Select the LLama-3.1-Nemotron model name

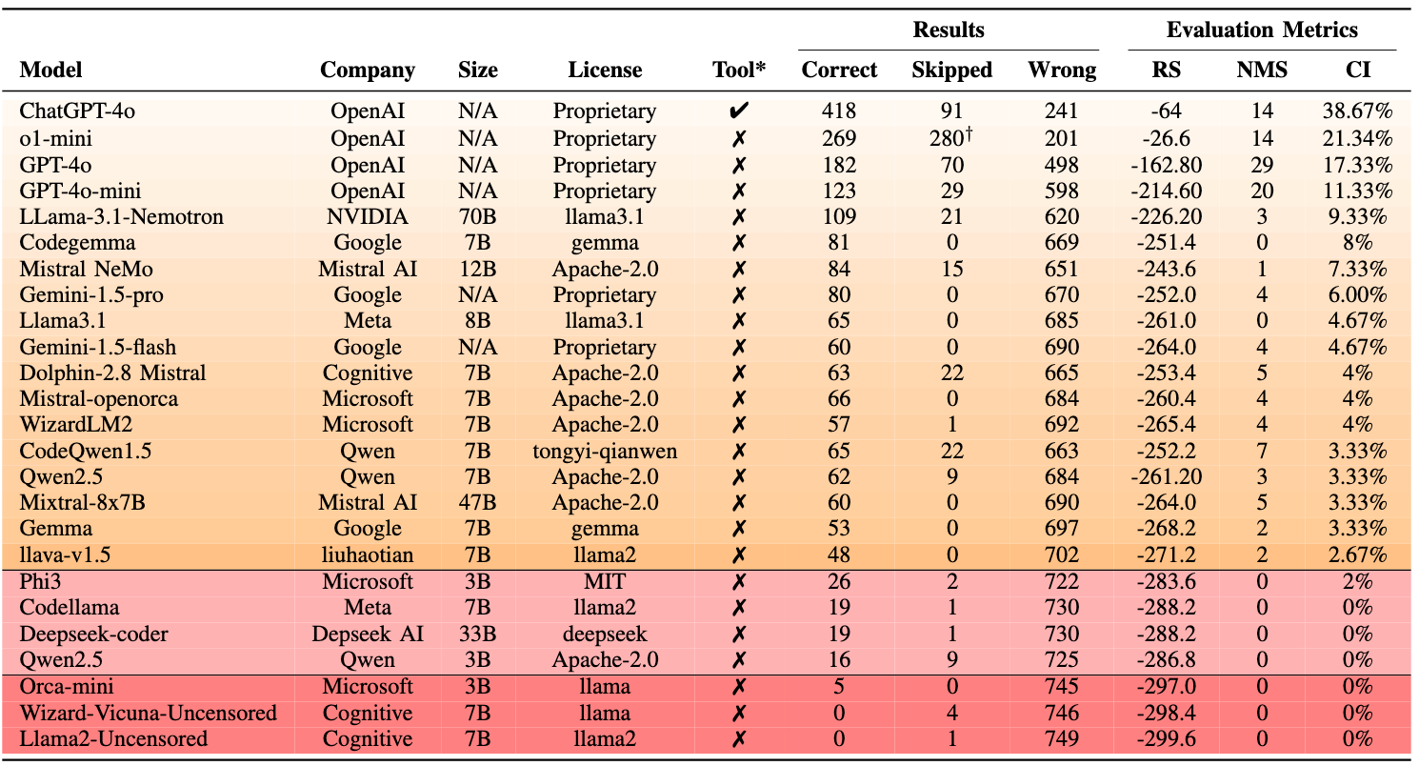coord(122,216)
